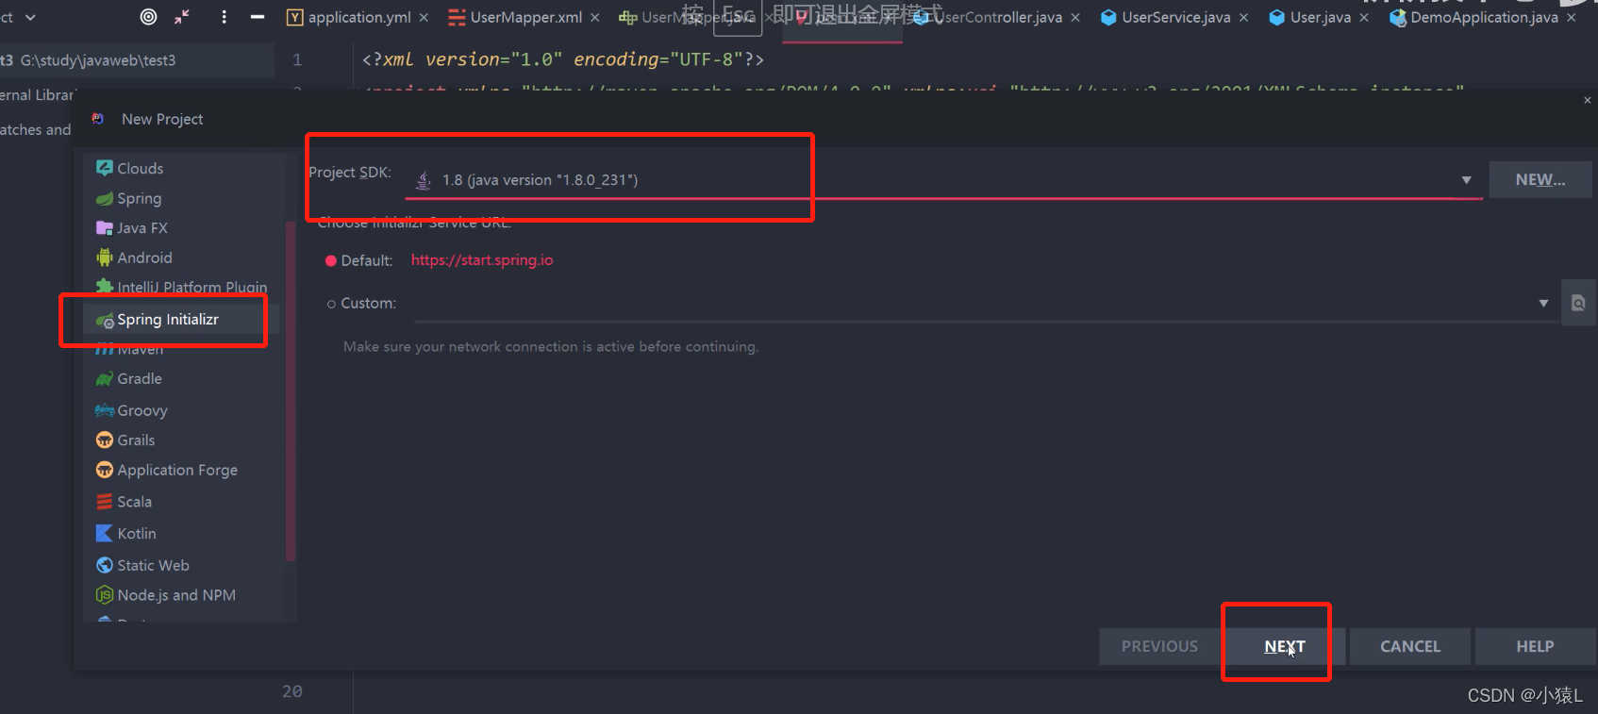
Task: Hide the Project tool window
Action: pos(258,16)
